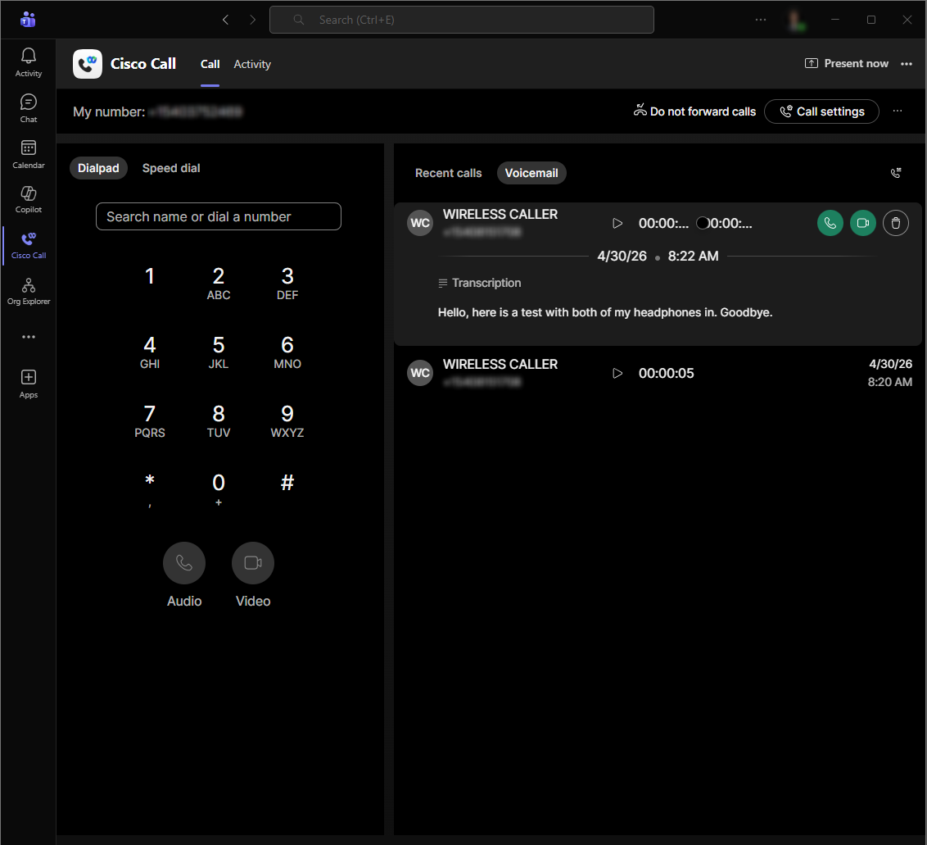Select the WC avatar of 8:22 AM voicemail

click(x=420, y=223)
